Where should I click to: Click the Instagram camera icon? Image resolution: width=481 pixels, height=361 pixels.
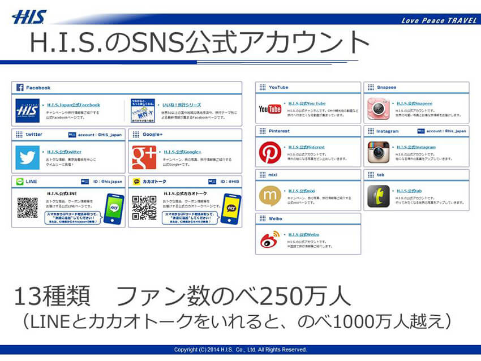(379, 152)
